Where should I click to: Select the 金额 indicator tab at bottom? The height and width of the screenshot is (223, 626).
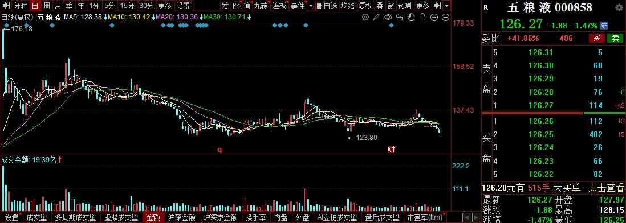coord(153,217)
